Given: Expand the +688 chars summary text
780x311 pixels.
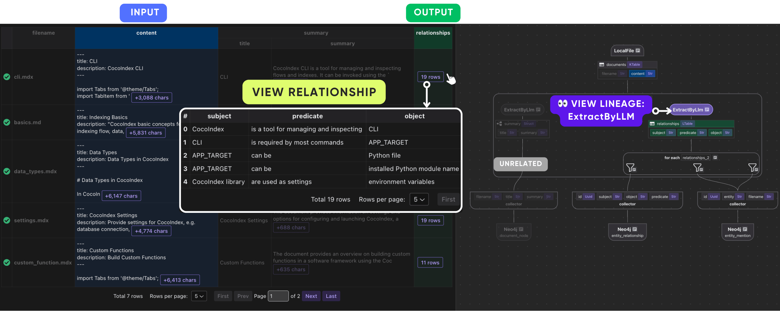Looking at the screenshot, I should point(291,227).
